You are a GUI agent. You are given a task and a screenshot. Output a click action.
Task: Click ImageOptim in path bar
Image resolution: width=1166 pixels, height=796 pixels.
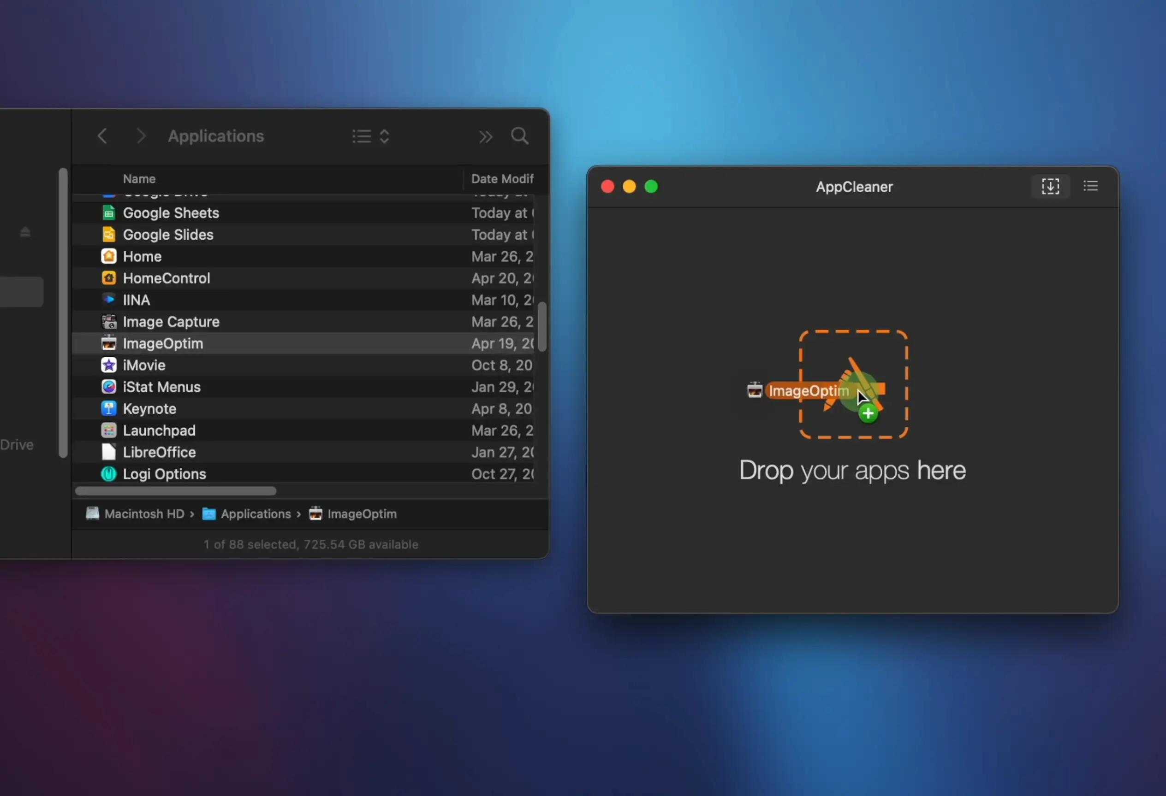coord(353,514)
